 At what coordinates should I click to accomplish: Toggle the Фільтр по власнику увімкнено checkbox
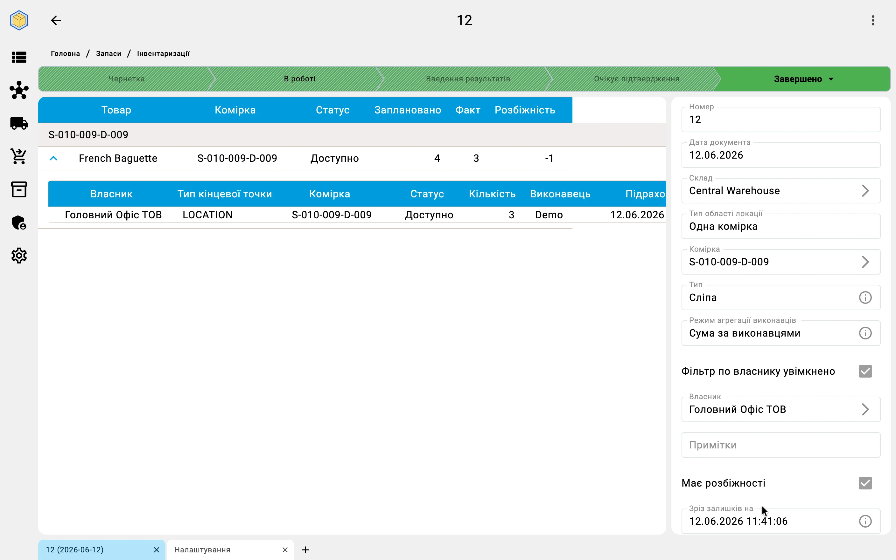point(865,371)
